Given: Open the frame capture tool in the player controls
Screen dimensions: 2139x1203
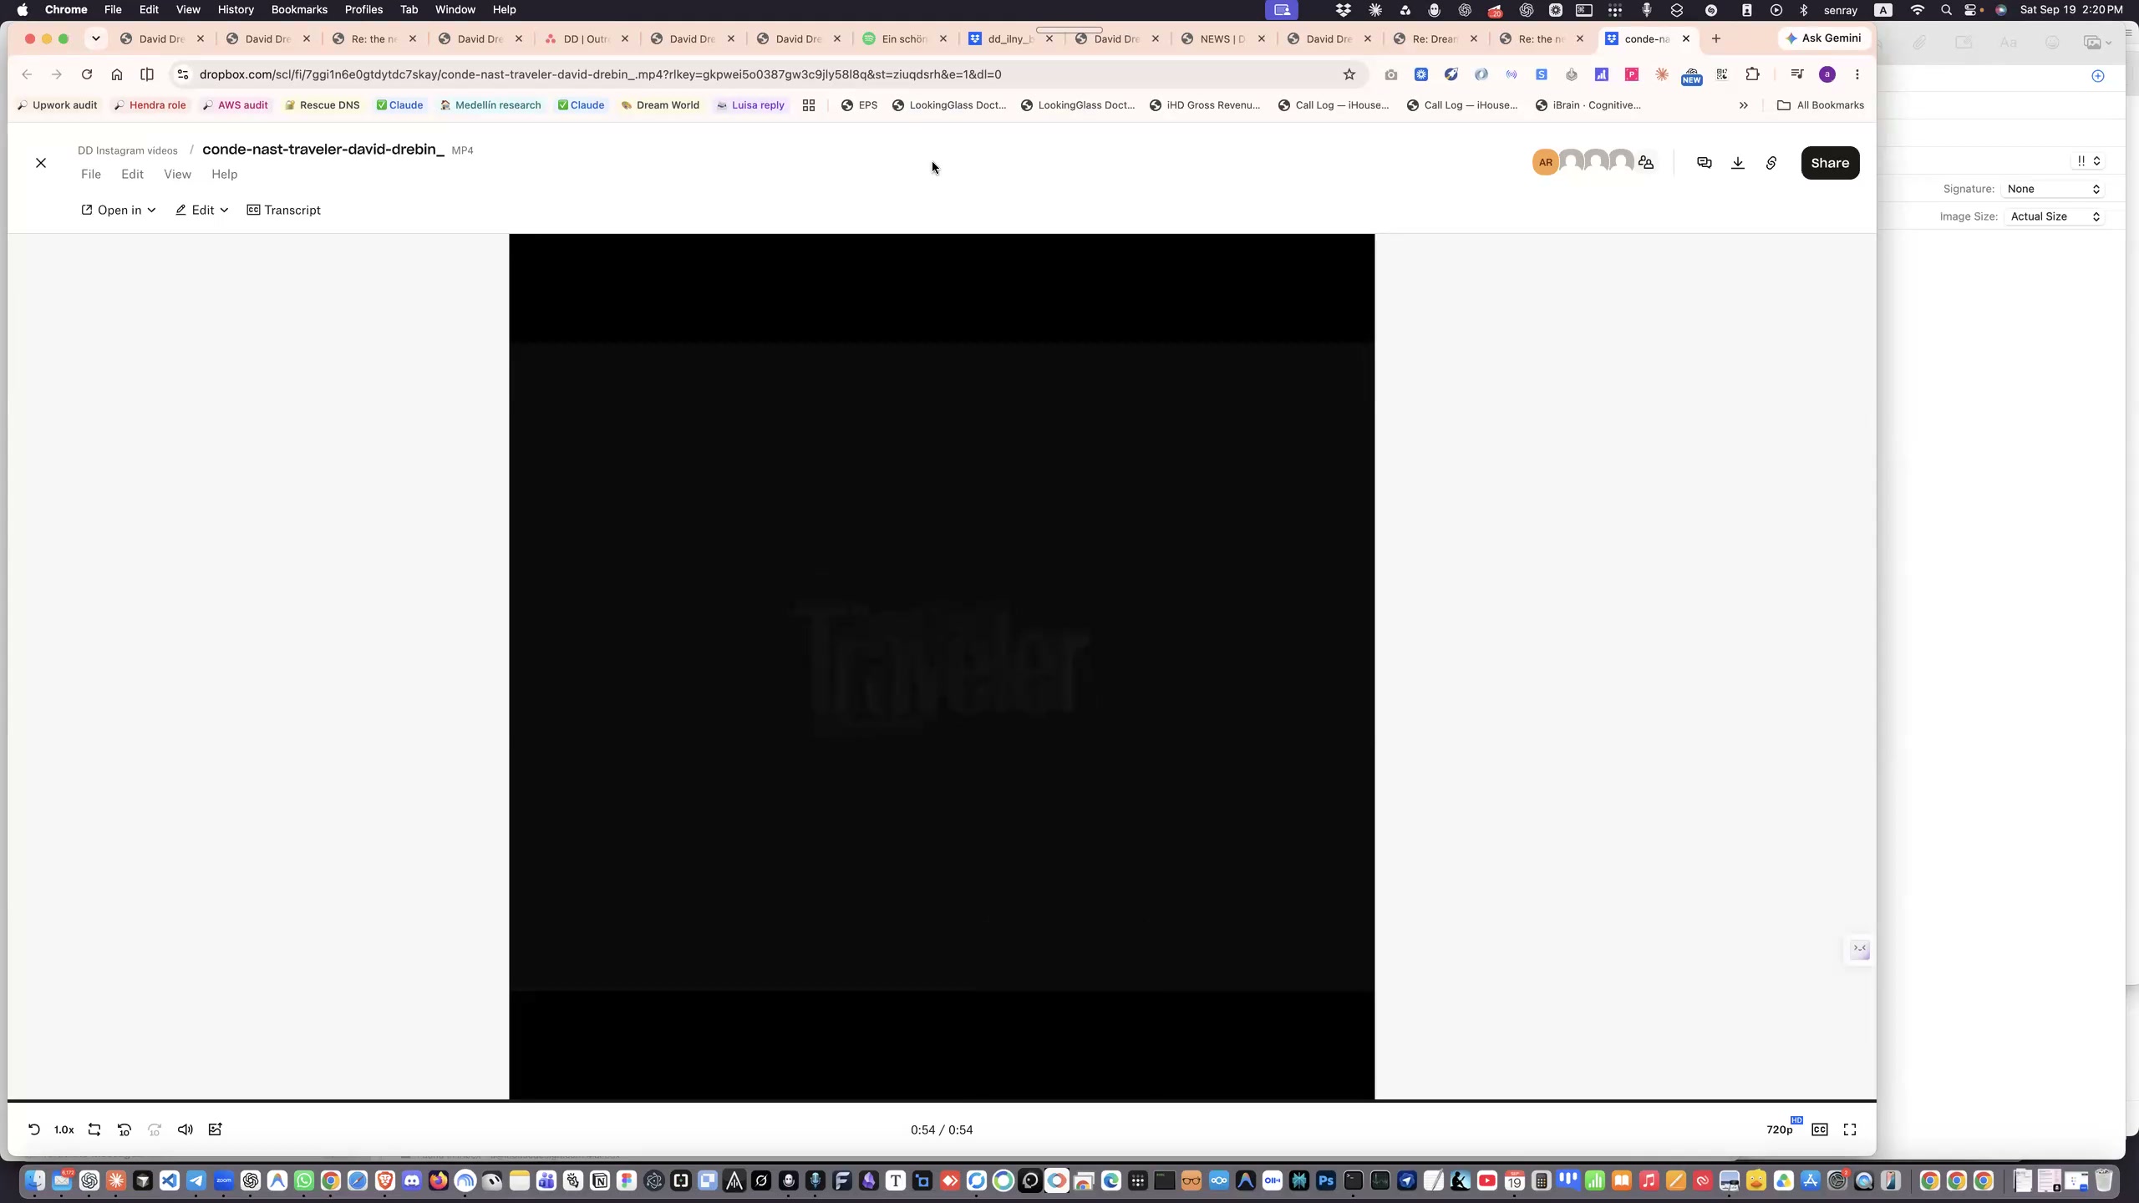Looking at the screenshot, I should [215, 1129].
